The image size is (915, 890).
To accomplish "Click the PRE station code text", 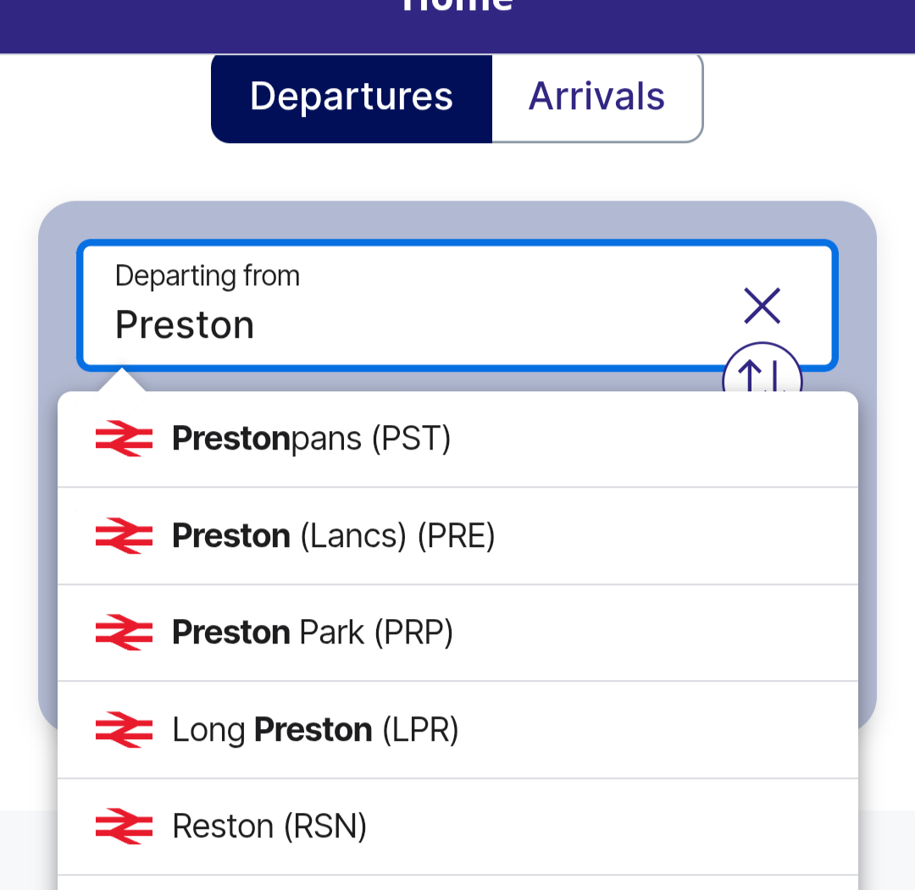I will (457, 536).
